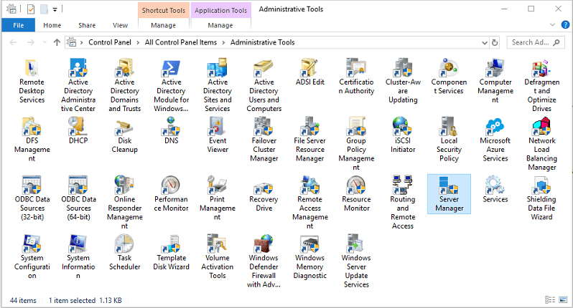Click the Search Administrative Tools box
The image size is (573, 308).
pos(535,43)
